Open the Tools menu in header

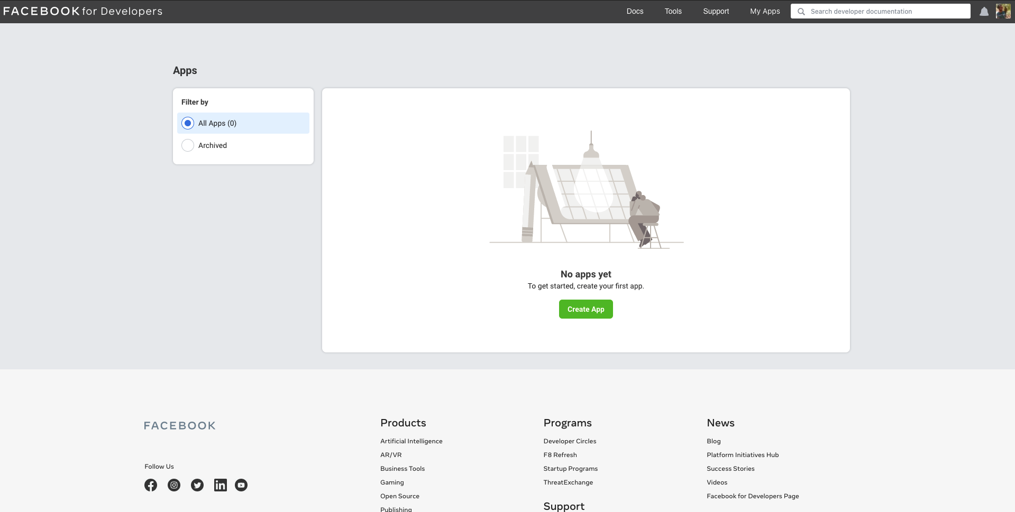click(673, 11)
